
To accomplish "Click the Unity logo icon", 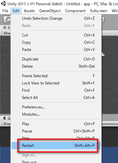I will pyautogui.click(x=3, y=4).
